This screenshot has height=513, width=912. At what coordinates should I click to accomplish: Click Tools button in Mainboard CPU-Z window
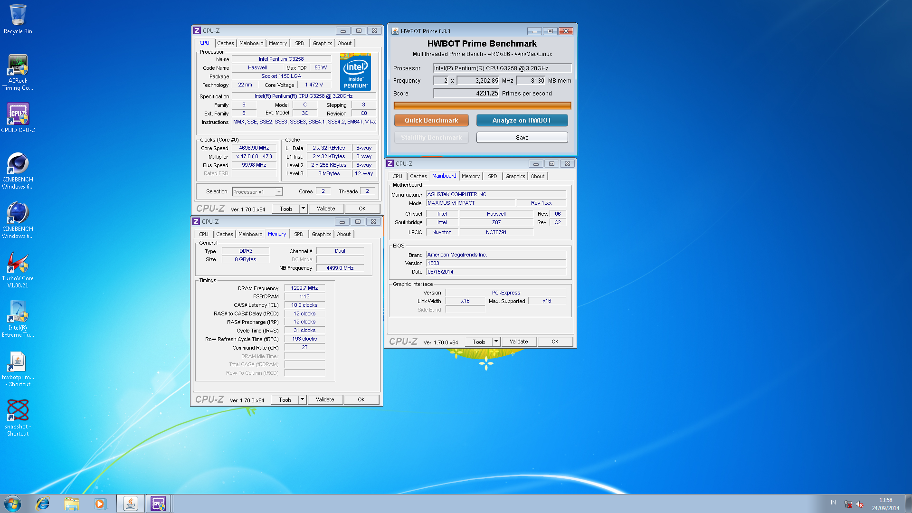(479, 342)
